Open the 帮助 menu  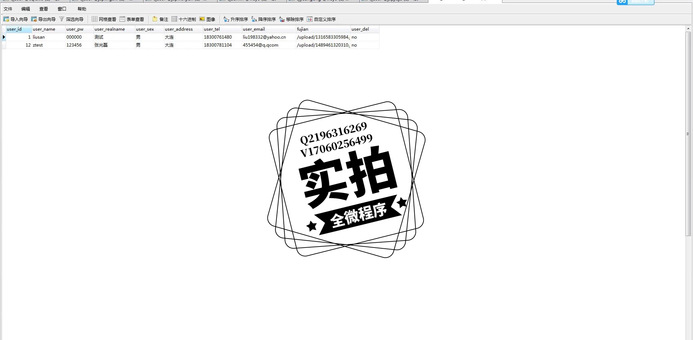[x=82, y=9]
